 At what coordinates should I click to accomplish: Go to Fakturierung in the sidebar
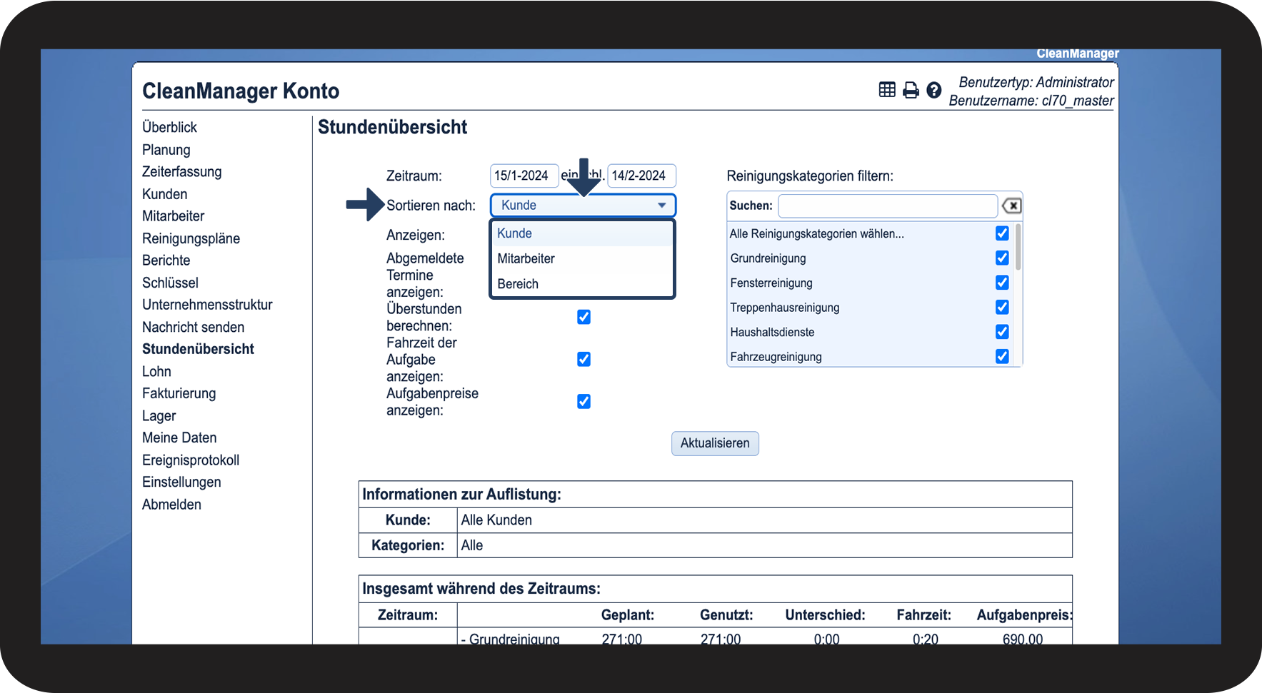[179, 393]
